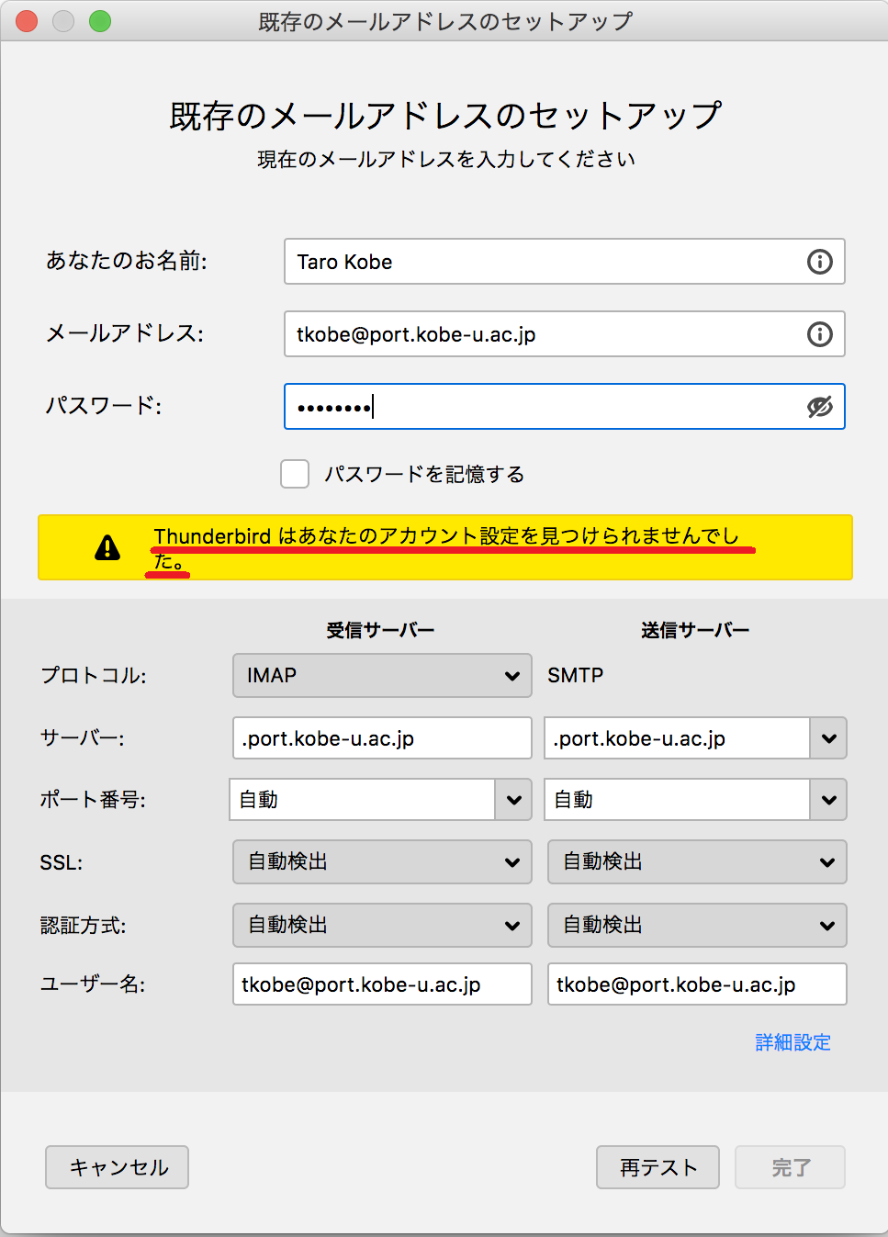This screenshot has height=1237, width=888.
Task: Open outgoing SSL 自動検出 dropdown
Action: (x=697, y=862)
